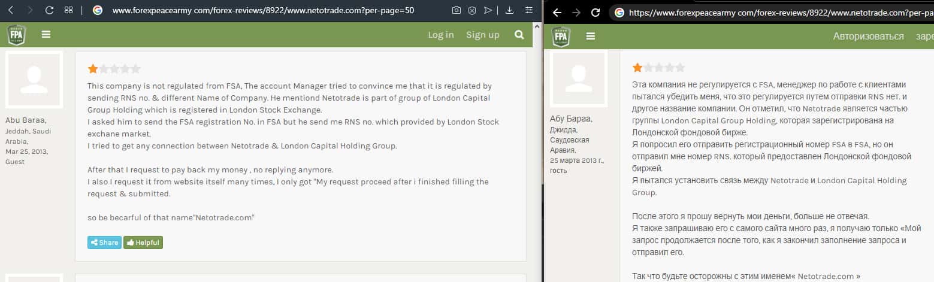934x282 pixels.
Task: Open downloads in the left browser
Action: click(510, 10)
